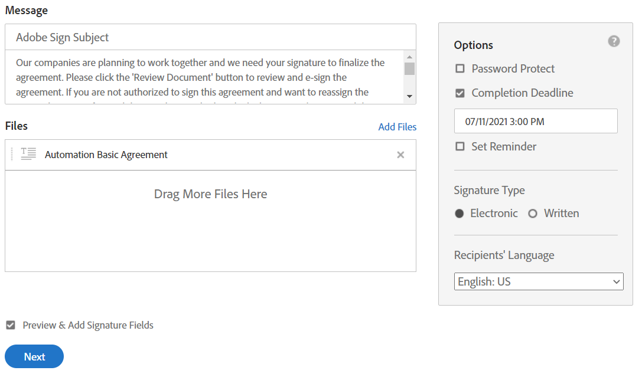Image resolution: width=642 pixels, height=377 pixels.
Task: Select the Electronic signature type
Action: (x=459, y=214)
